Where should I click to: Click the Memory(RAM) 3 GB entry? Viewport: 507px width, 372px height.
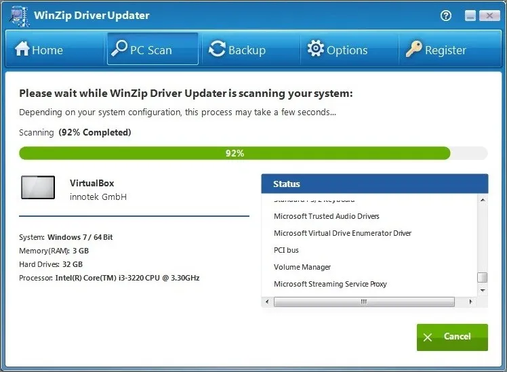tap(54, 251)
